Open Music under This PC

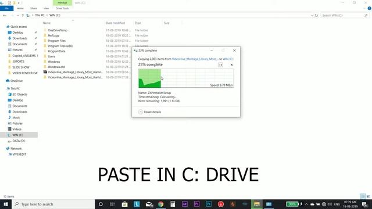16,117
